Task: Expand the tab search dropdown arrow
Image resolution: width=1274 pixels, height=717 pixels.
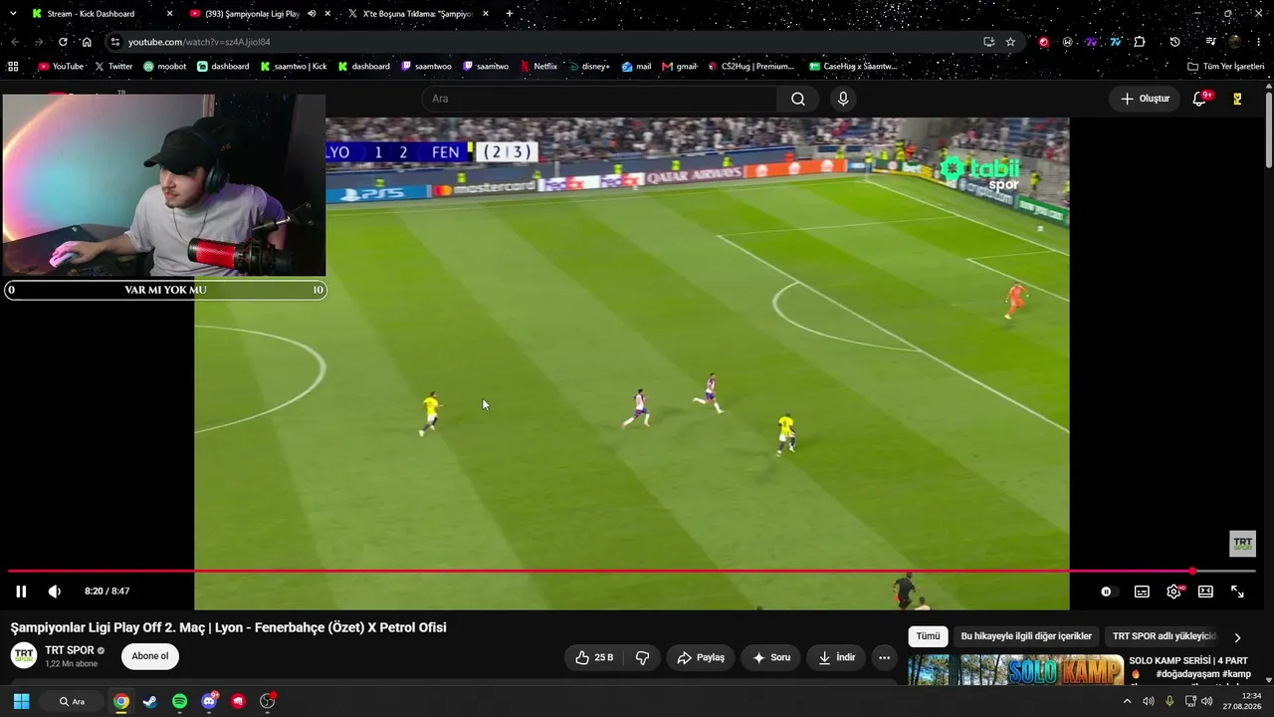Action: click(x=13, y=14)
